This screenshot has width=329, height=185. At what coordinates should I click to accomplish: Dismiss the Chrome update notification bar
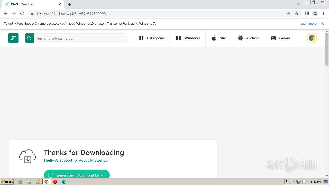point(323,23)
